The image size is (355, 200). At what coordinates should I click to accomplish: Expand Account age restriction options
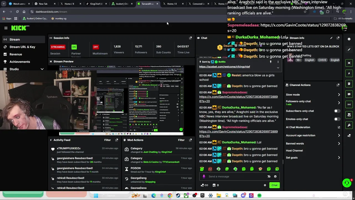pyautogui.click(x=339, y=136)
